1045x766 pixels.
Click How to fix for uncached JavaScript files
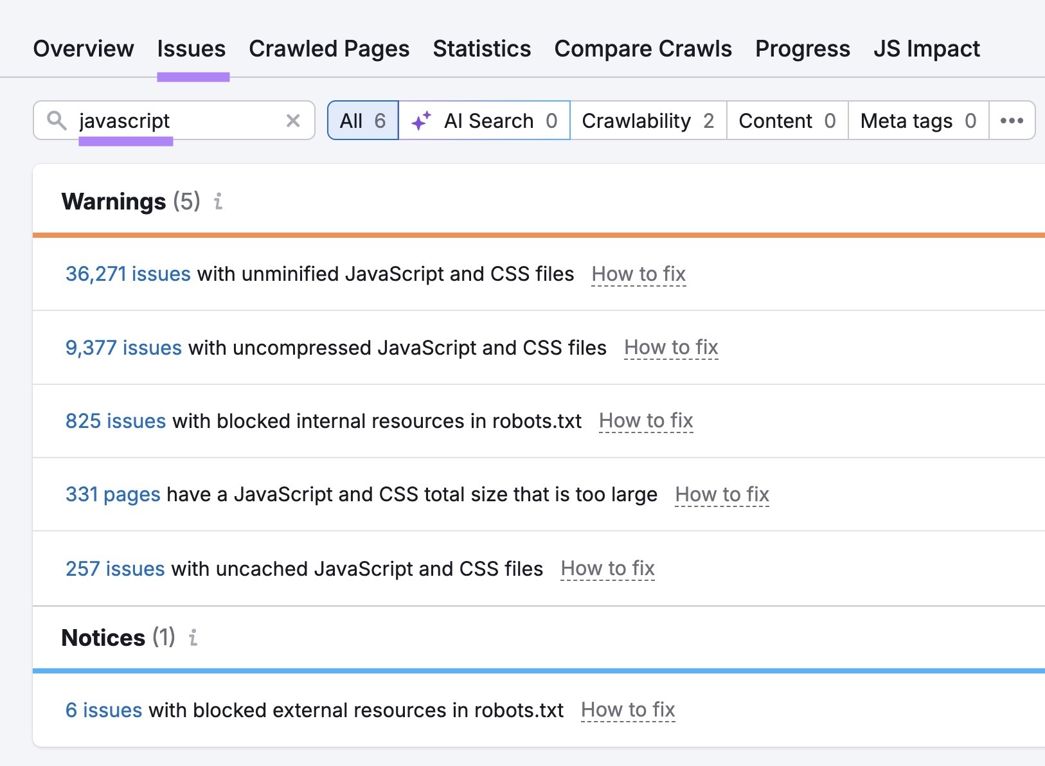[x=608, y=568]
